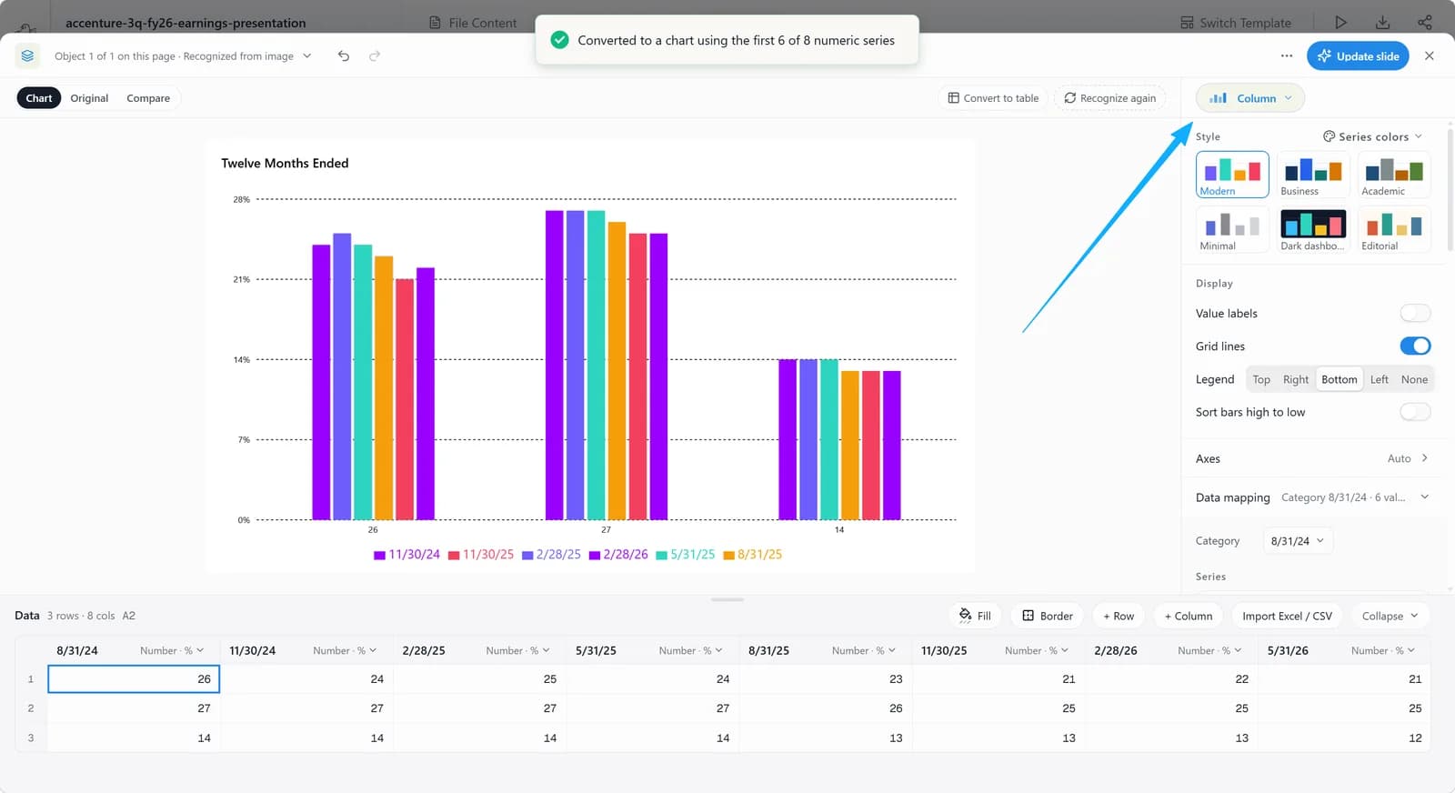Toggle Grid lines switch off
This screenshot has height=793, width=1455.
coord(1415,346)
